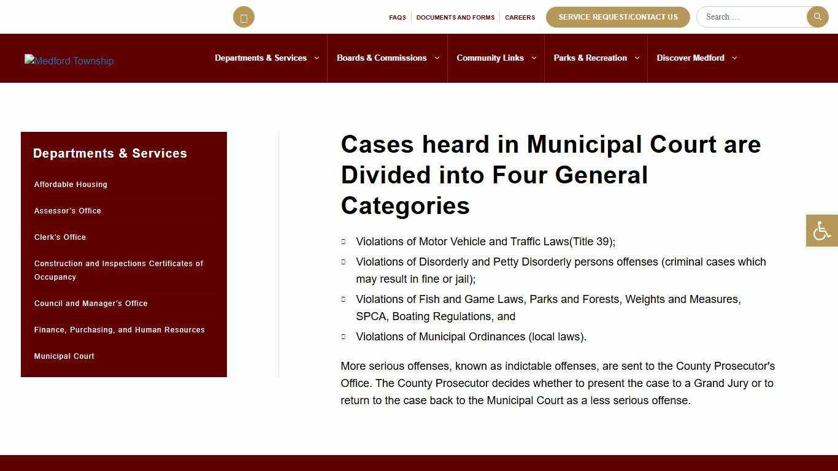
Task: Open the Departments & Services navigation menu
Action: (261, 58)
